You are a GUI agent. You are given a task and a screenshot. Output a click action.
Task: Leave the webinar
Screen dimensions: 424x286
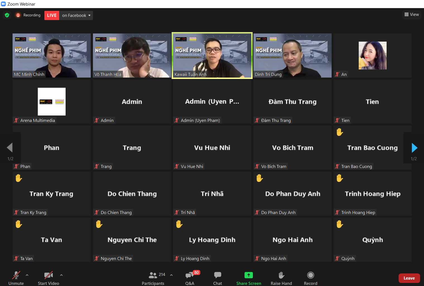[409, 278]
